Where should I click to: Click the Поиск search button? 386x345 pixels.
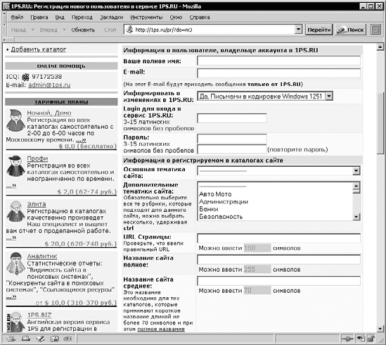click(x=351, y=30)
